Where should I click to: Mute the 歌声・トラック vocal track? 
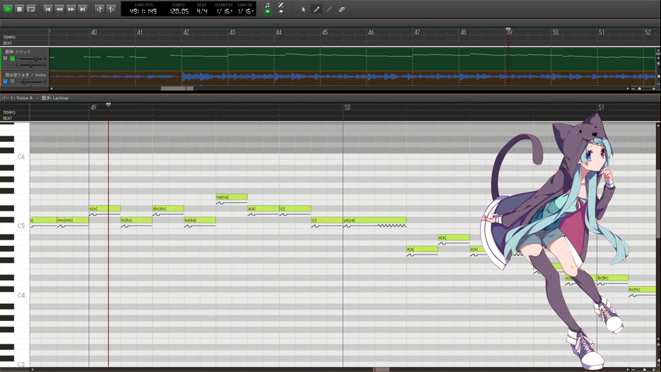pyautogui.click(x=6, y=58)
